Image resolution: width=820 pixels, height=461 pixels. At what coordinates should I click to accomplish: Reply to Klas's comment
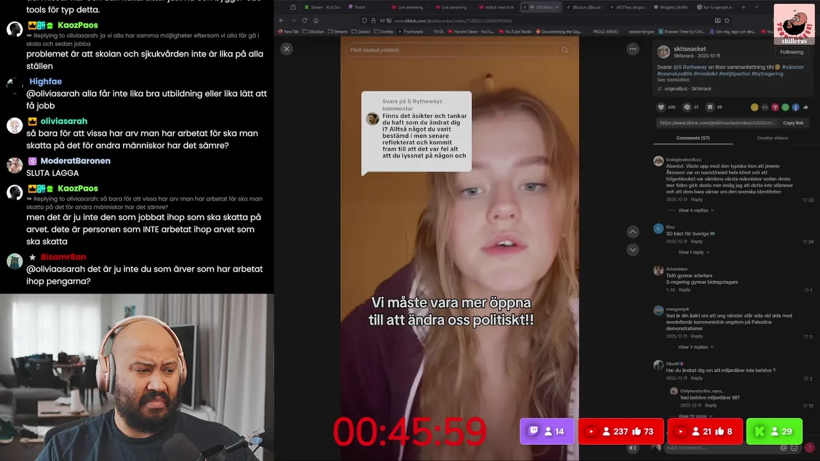click(697, 242)
